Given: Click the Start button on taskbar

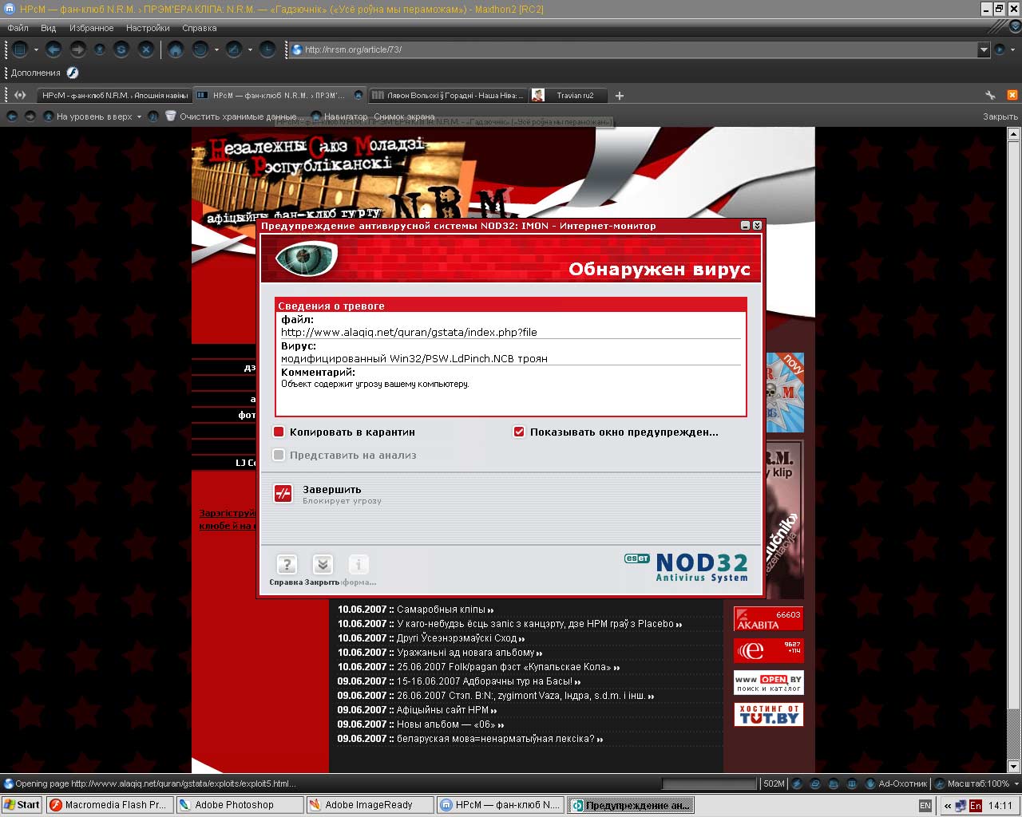Looking at the screenshot, I should click(22, 805).
